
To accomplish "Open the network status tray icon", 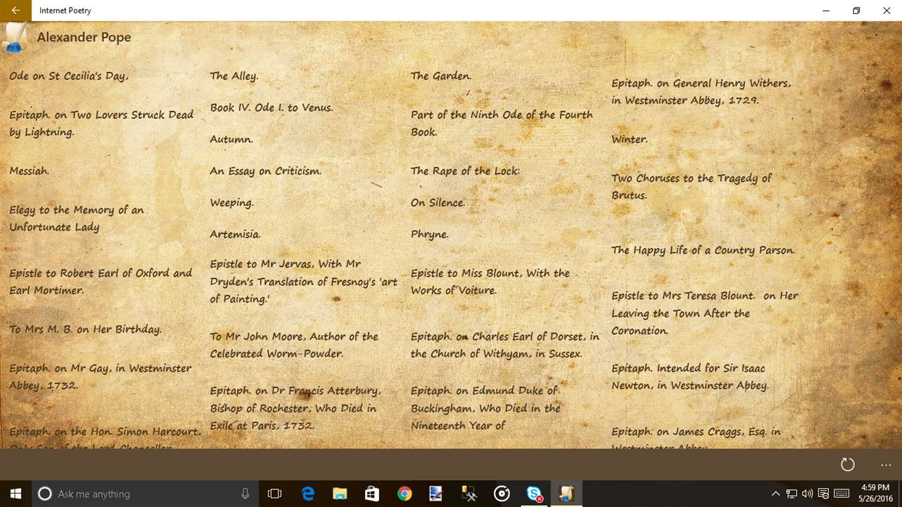I will 792,494.
